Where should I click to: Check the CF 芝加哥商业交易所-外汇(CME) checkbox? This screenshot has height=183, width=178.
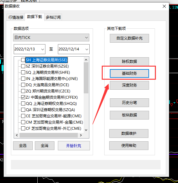click(x=23, y=128)
